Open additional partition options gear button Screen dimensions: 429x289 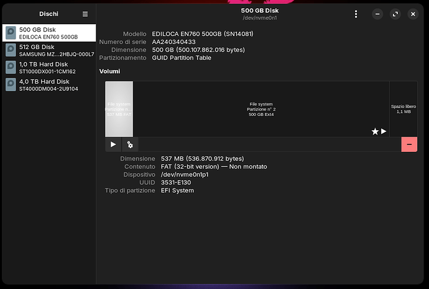(x=130, y=144)
